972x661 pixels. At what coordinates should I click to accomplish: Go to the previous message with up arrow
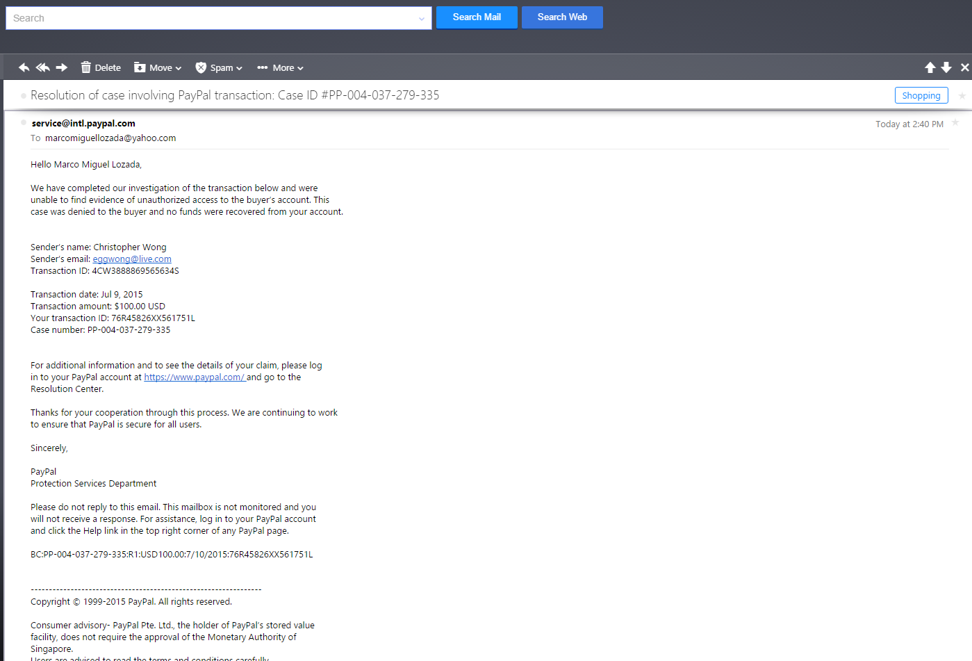click(x=930, y=67)
